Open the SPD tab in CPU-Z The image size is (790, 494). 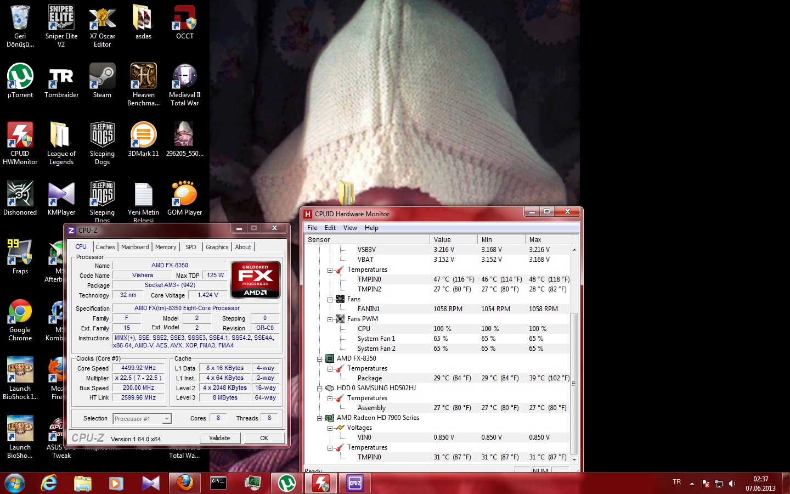(x=190, y=247)
